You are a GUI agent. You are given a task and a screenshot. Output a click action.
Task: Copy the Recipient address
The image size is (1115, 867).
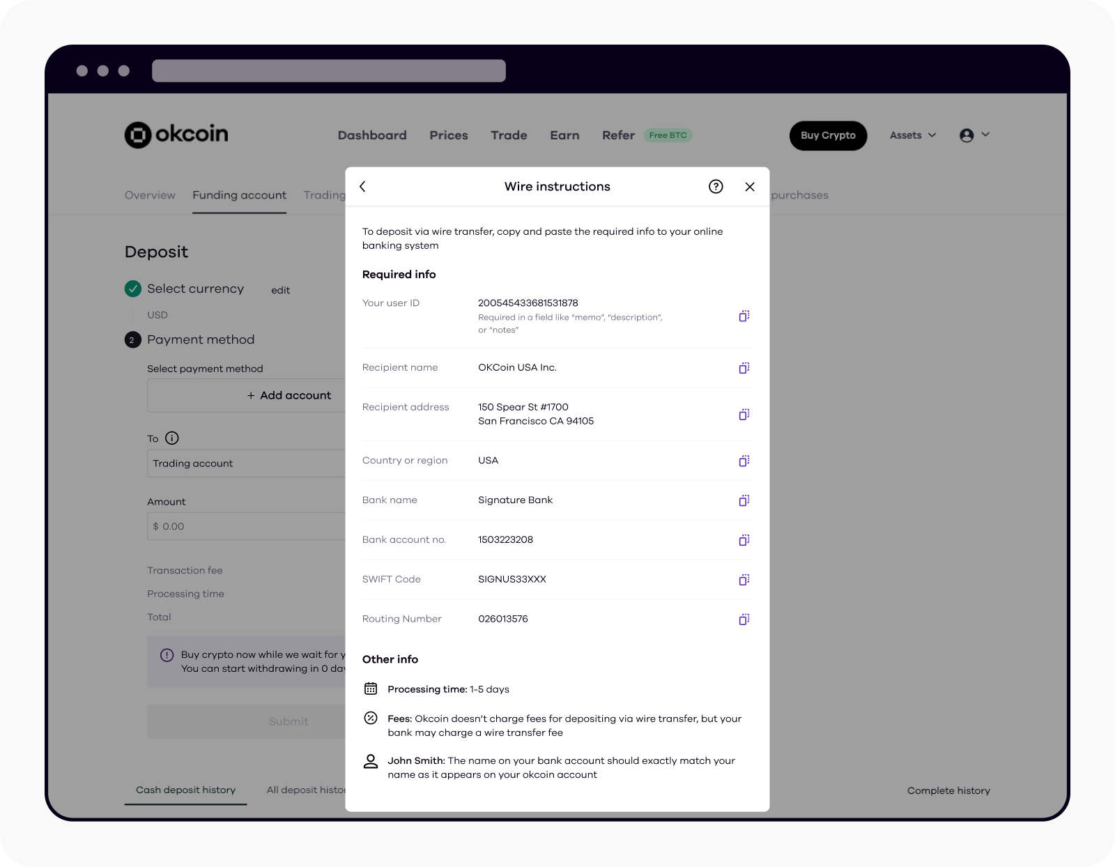[744, 415]
